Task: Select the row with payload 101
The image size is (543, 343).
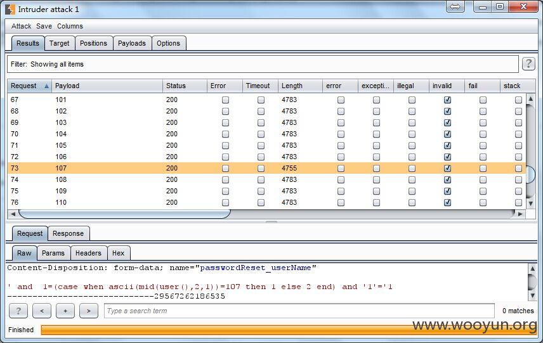Action: (266, 100)
